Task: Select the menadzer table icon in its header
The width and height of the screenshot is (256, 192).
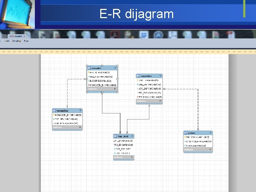Action: (x=54, y=111)
